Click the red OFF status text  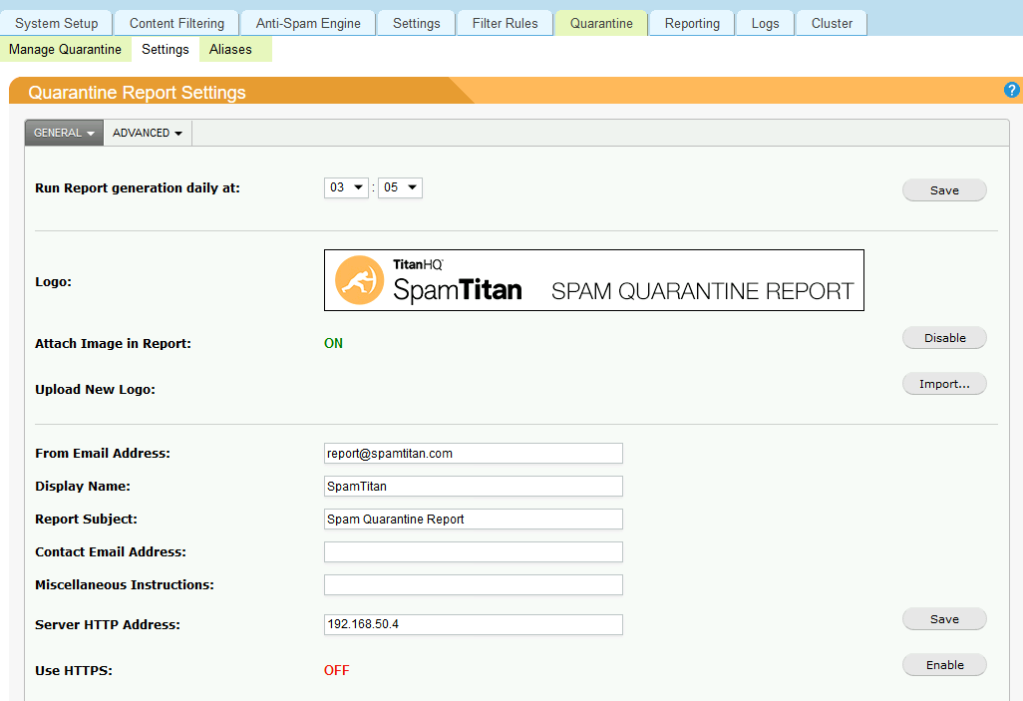[337, 670]
